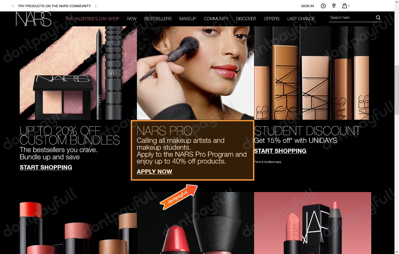Click the NARS logo
The image size is (399, 254).
34,19
